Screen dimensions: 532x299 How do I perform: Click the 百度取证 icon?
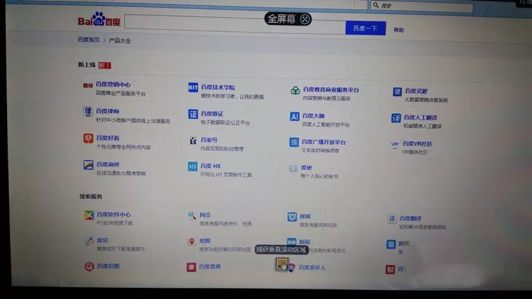pos(193,114)
